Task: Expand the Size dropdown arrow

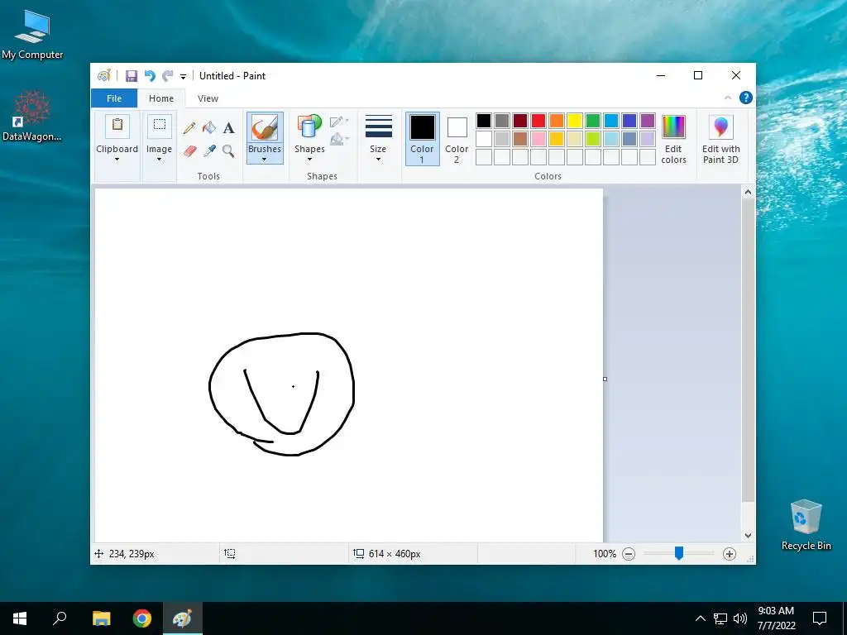Action: coord(378,160)
